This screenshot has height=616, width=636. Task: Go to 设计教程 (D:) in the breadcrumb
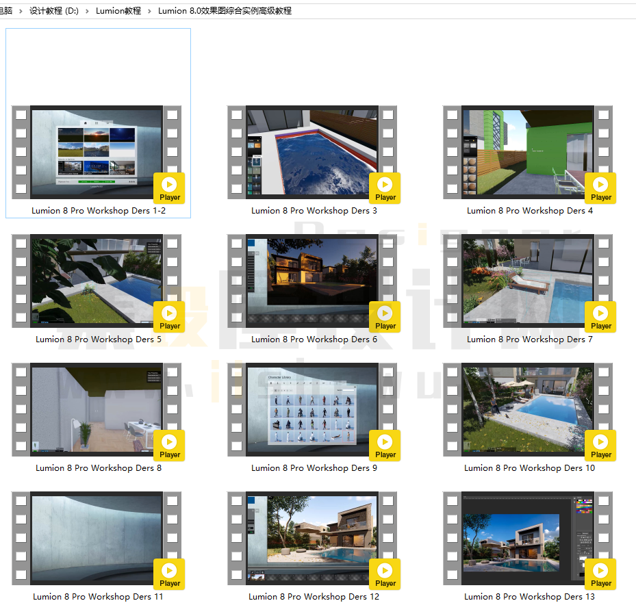[54, 11]
